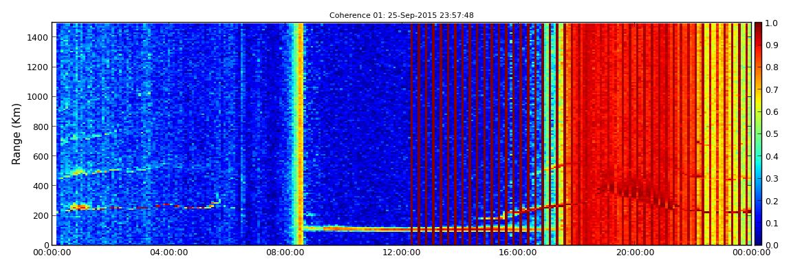Click the dark red top of the colorbar
Image resolution: width=791 pixels, height=280 pixels.
pyautogui.click(x=759, y=26)
